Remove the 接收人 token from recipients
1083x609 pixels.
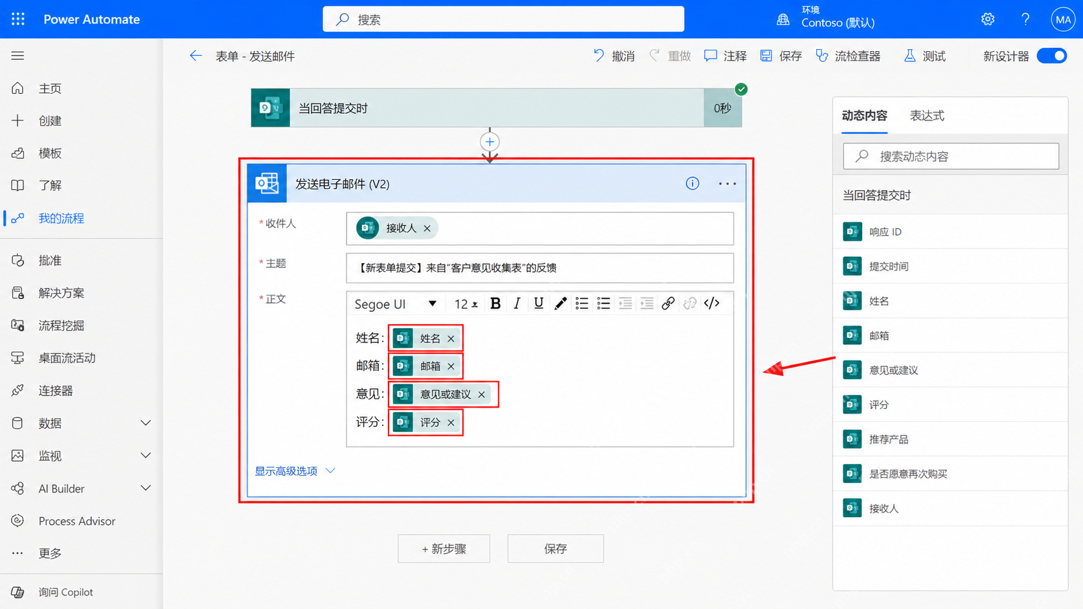(x=427, y=228)
